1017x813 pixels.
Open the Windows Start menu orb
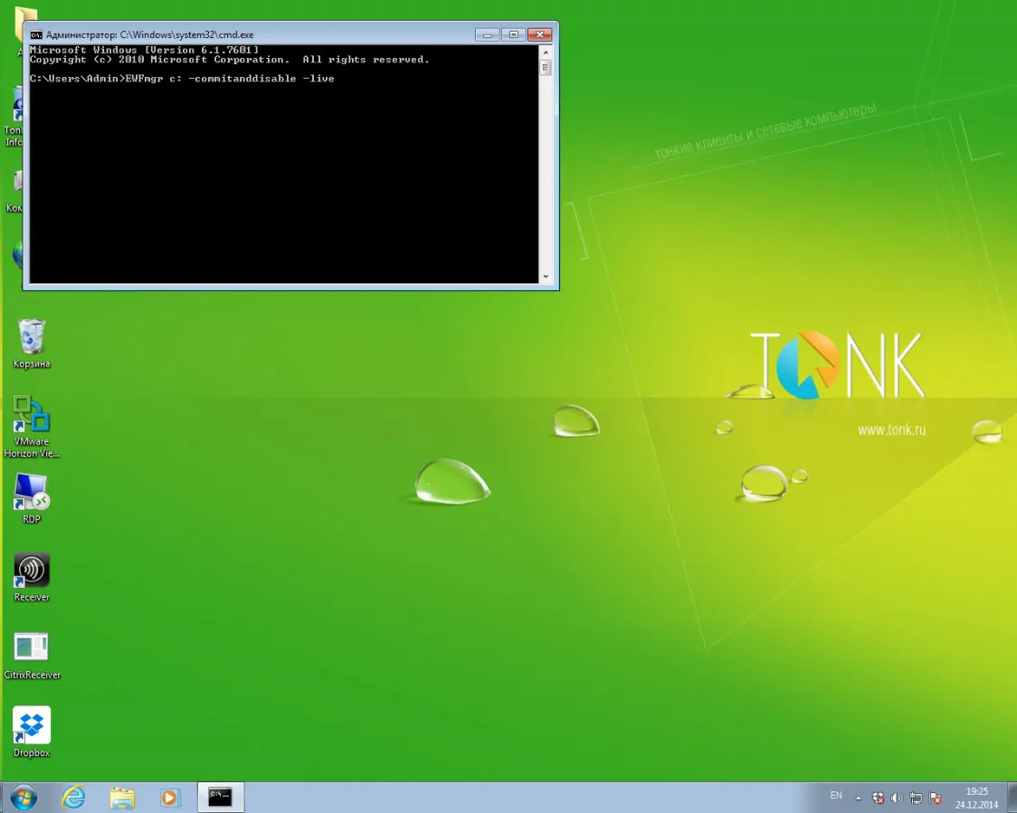coord(24,798)
